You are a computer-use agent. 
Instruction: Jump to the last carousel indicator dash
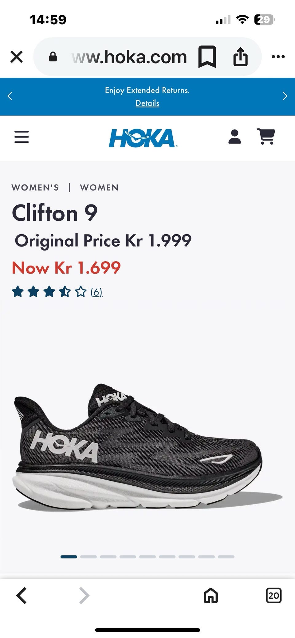coord(226,557)
